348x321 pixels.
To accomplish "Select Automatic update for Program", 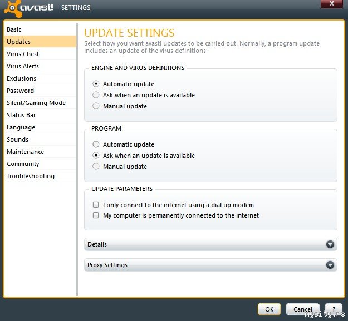I will click(x=96, y=144).
